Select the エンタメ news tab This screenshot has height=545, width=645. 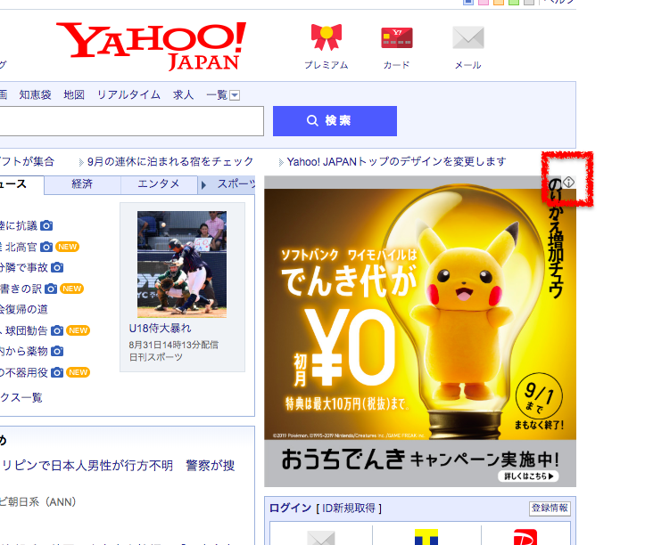point(159,184)
